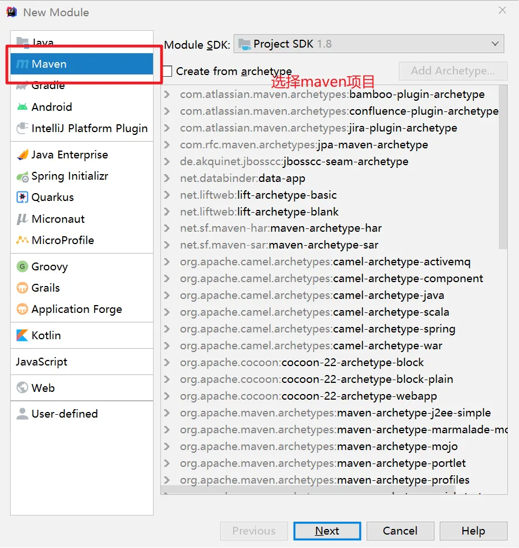Enable Create from archetype checkbox
The width and height of the screenshot is (519, 548).
point(167,71)
